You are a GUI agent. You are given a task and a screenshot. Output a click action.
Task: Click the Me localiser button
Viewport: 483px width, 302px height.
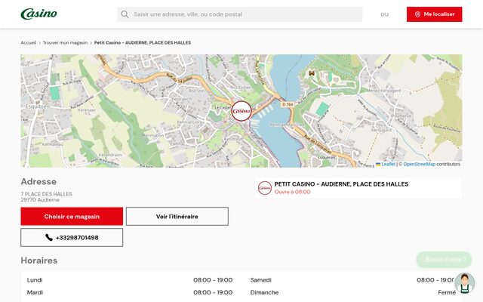click(435, 14)
